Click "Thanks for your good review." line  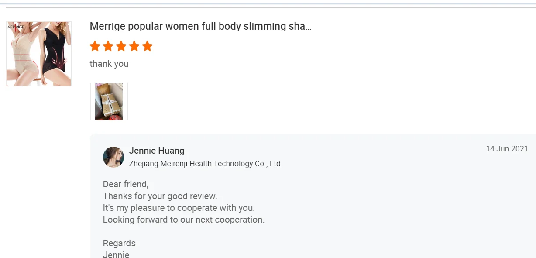pos(160,196)
